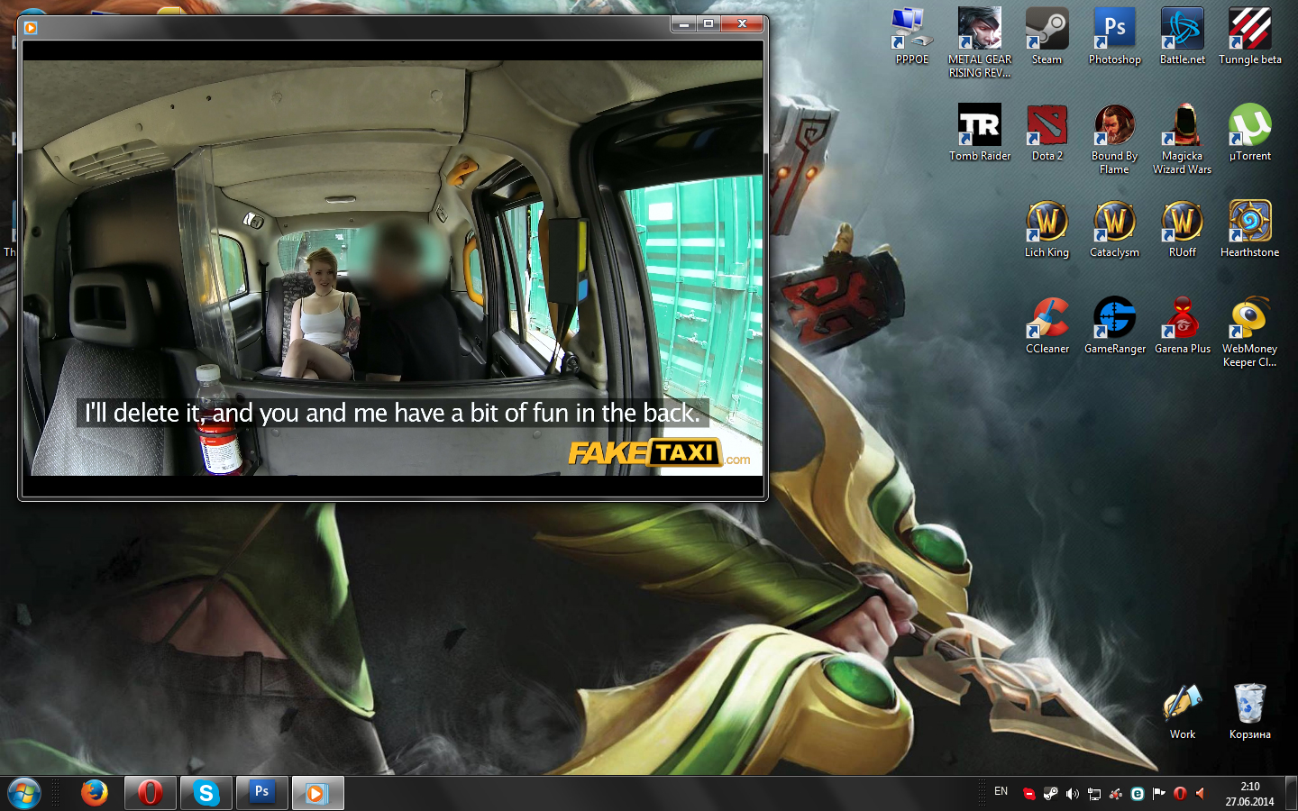Select the Tomb Raider desktop icon
The width and height of the screenshot is (1298, 811).
[x=980, y=132]
